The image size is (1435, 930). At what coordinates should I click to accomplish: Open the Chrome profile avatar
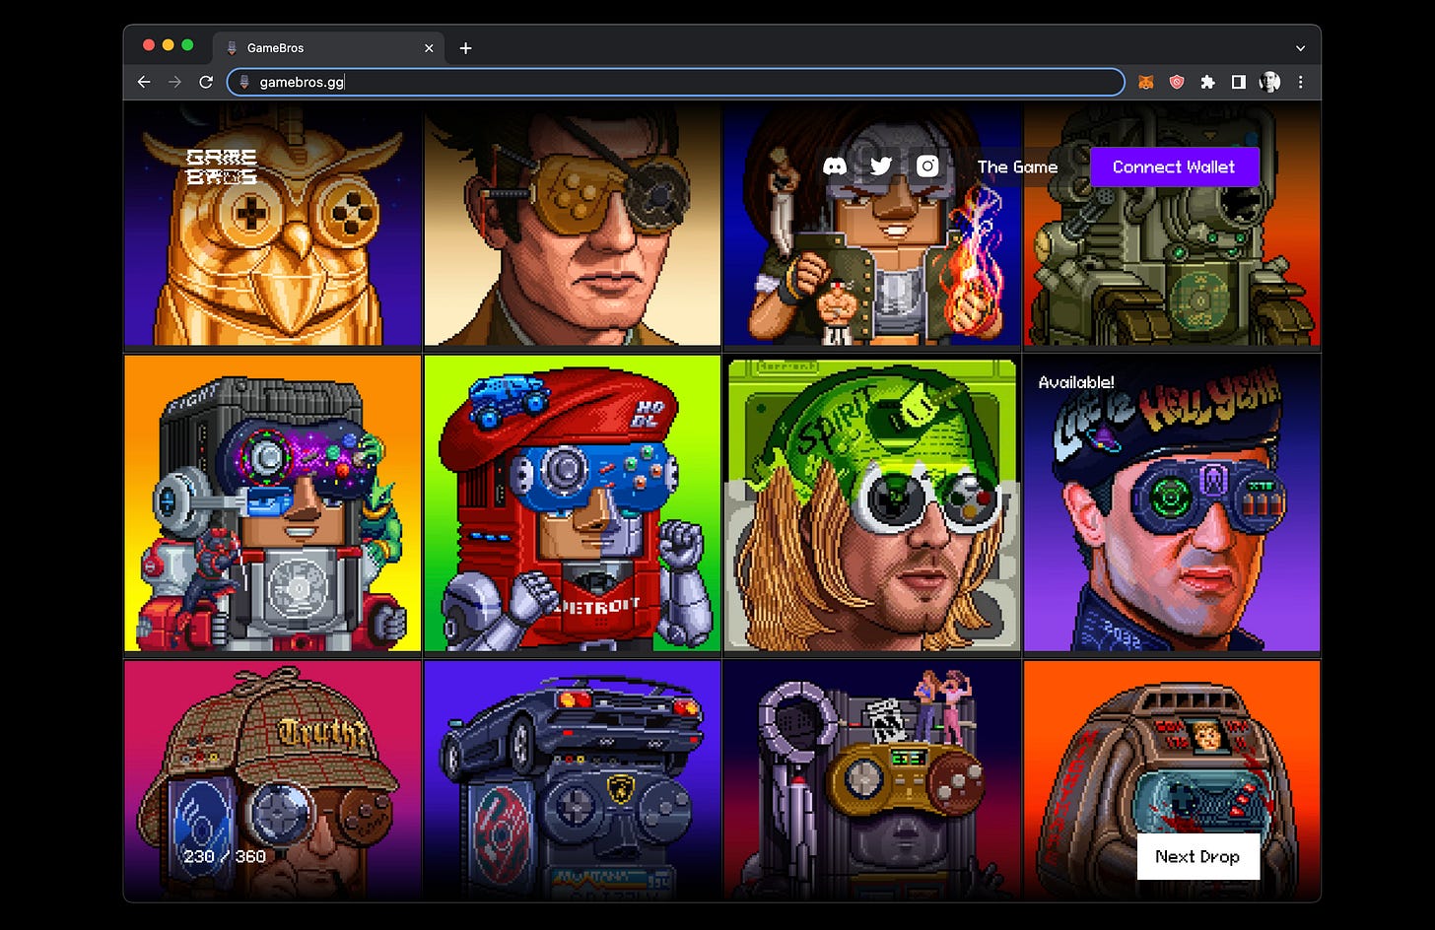1269,82
